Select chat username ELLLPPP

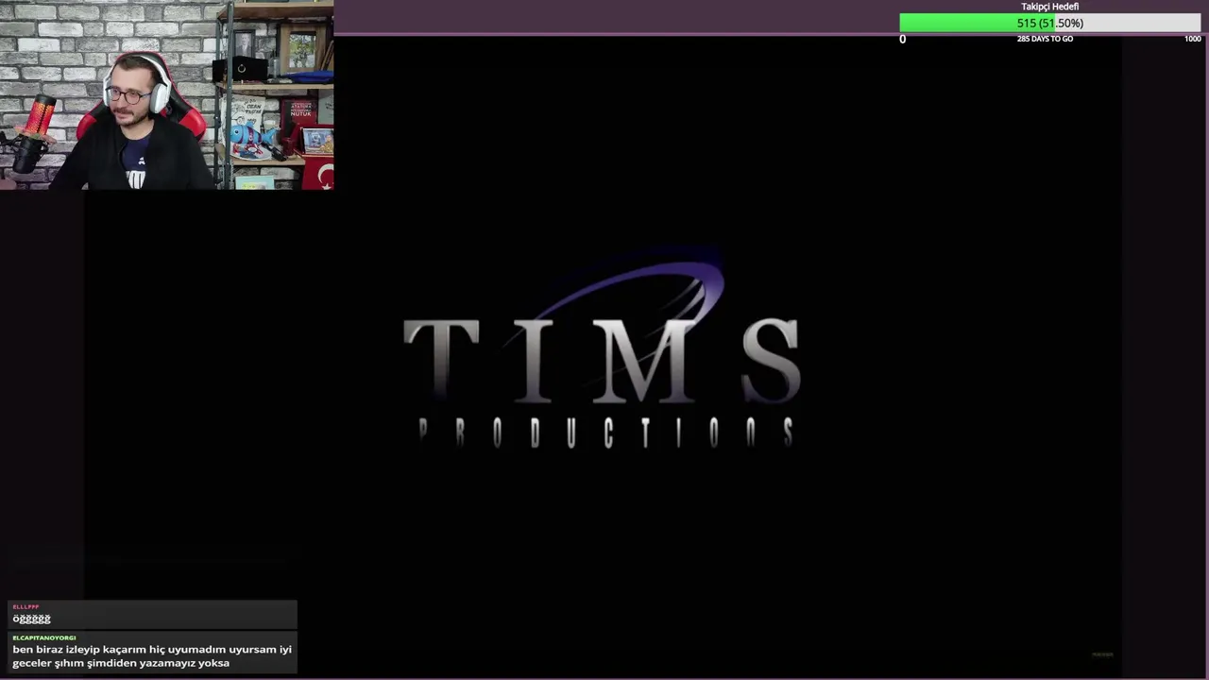(x=26, y=606)
